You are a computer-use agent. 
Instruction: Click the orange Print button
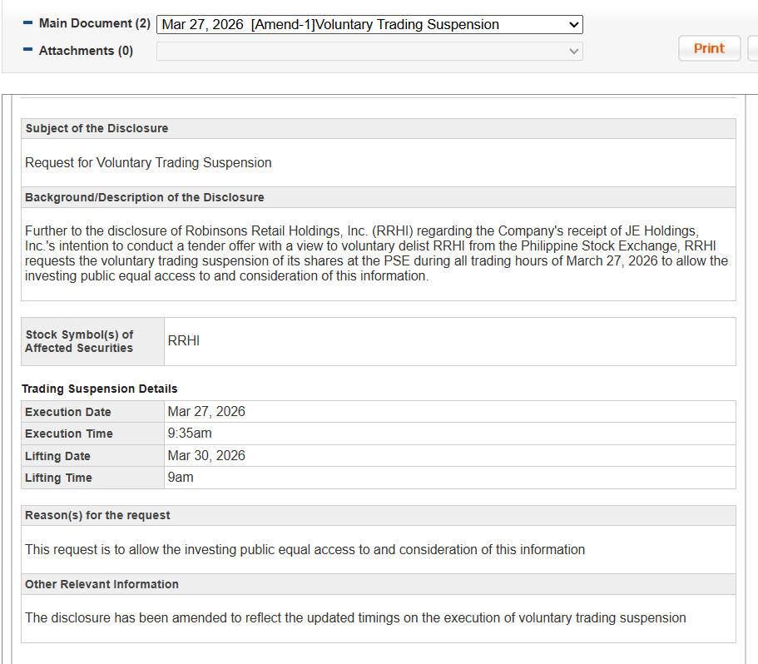[709, 48]
